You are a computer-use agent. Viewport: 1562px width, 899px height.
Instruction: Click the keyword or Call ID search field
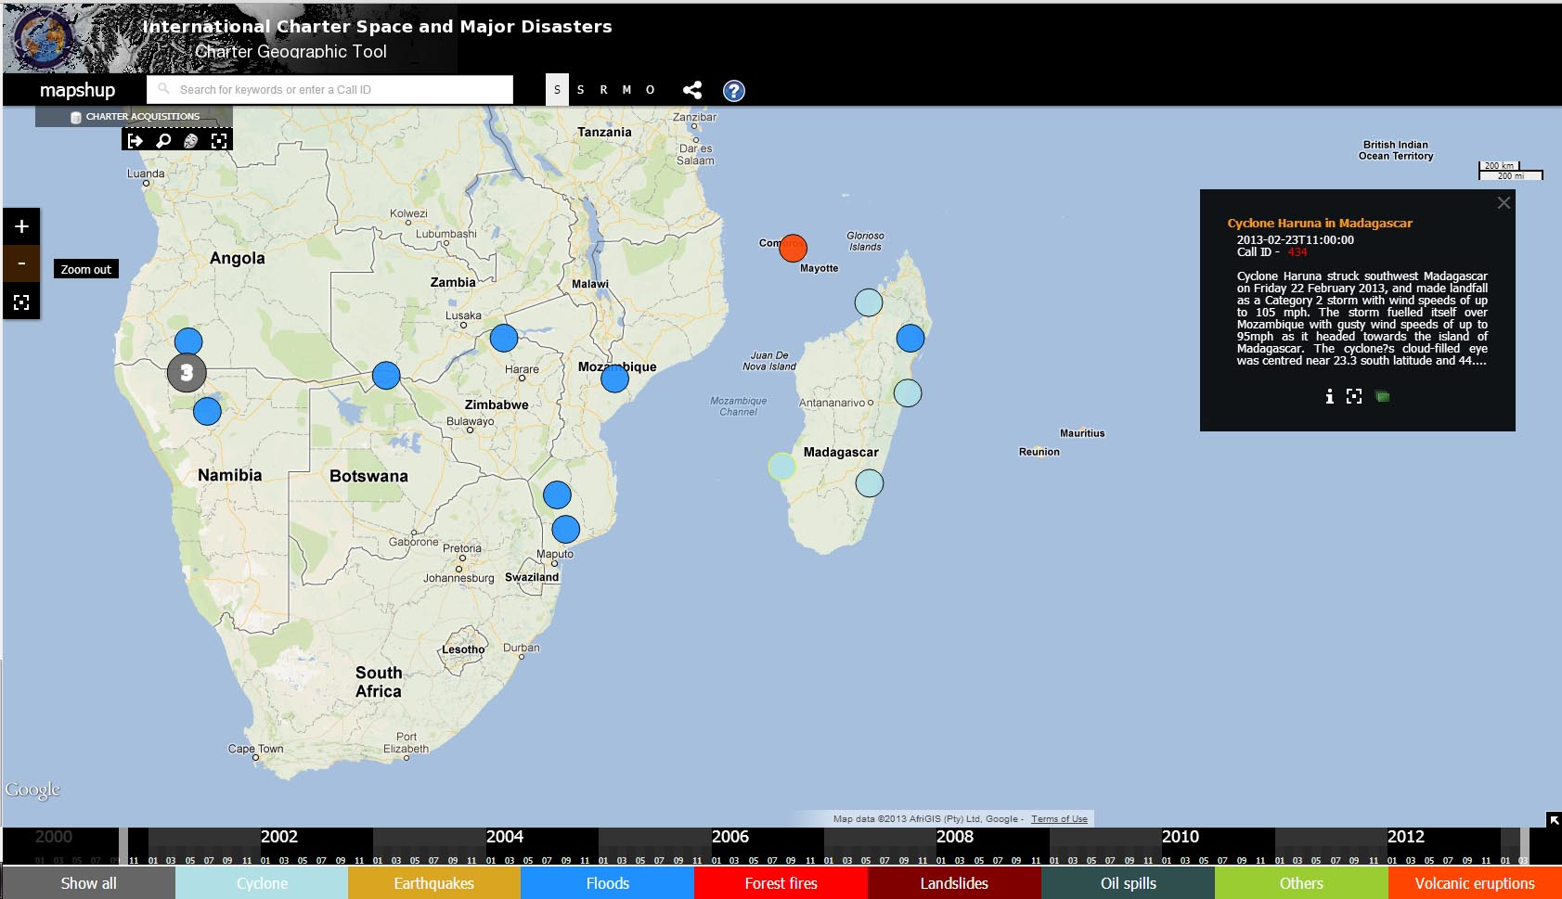click(329, 90)
